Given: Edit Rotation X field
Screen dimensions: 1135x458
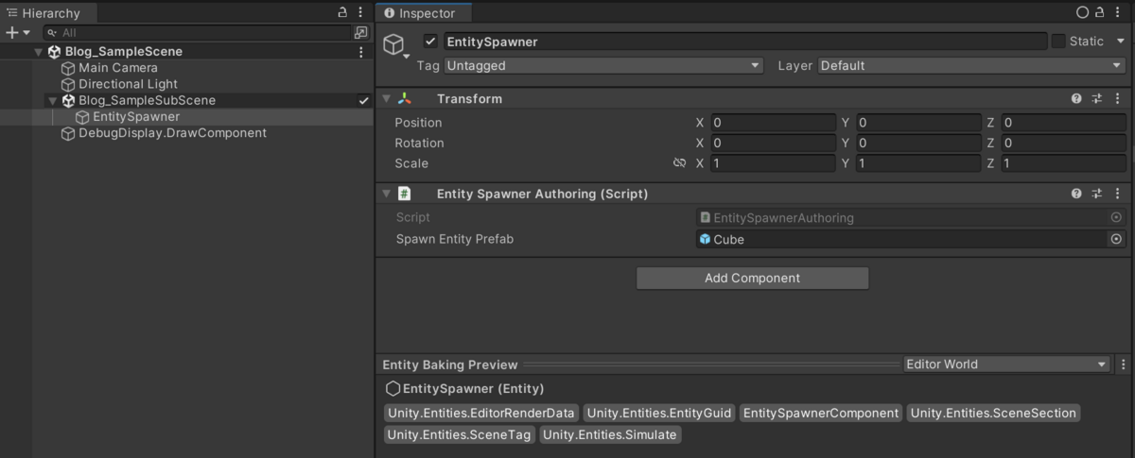Looking at the screenshot, I should pyautogui.click(x=773, y=144).
